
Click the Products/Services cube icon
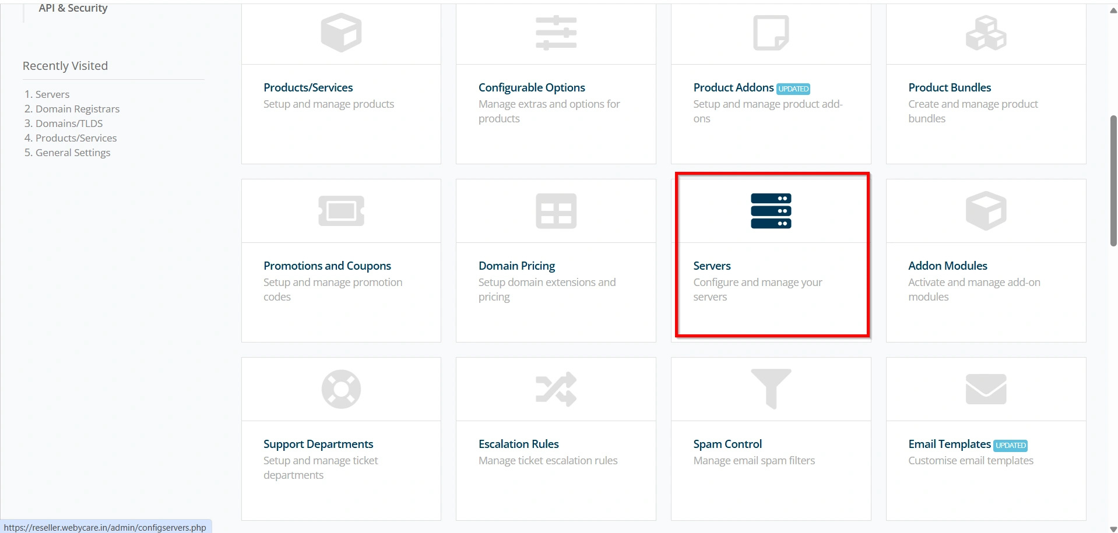tap(341, 33)
